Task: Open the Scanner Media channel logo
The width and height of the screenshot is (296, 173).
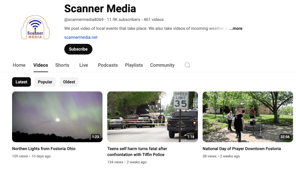Action: pos(35,27)
